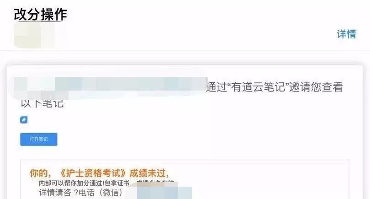
Task: Click the “有道云笔记” text in the invitation
Action: click(258, 87)
